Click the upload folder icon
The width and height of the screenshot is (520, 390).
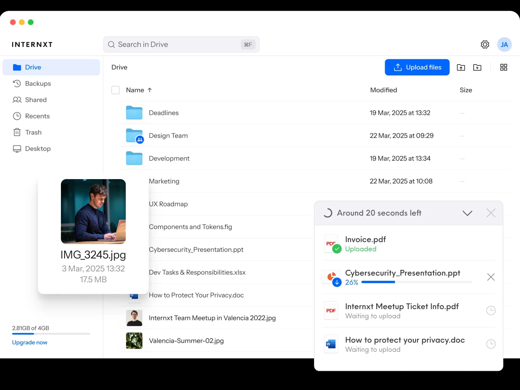coord(461,67)
